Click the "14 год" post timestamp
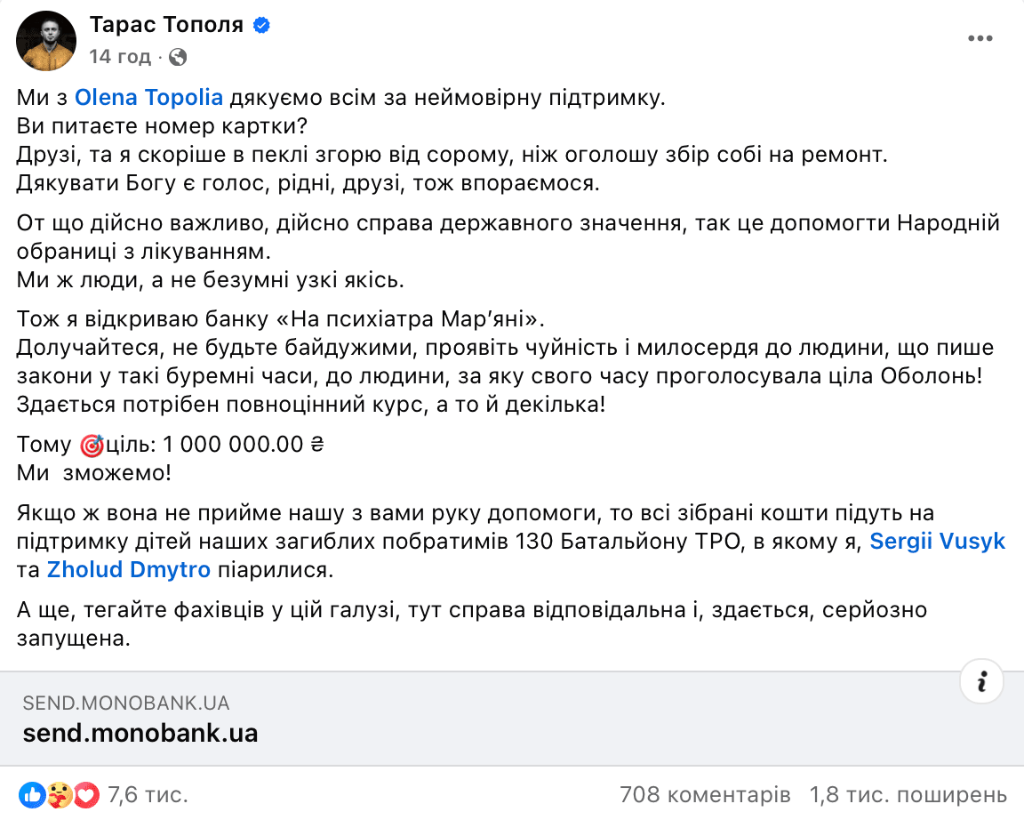 (120, 57)
